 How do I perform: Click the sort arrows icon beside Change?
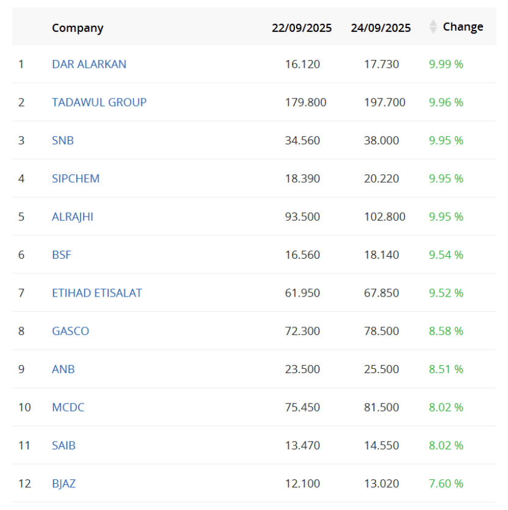click(433, 27)
